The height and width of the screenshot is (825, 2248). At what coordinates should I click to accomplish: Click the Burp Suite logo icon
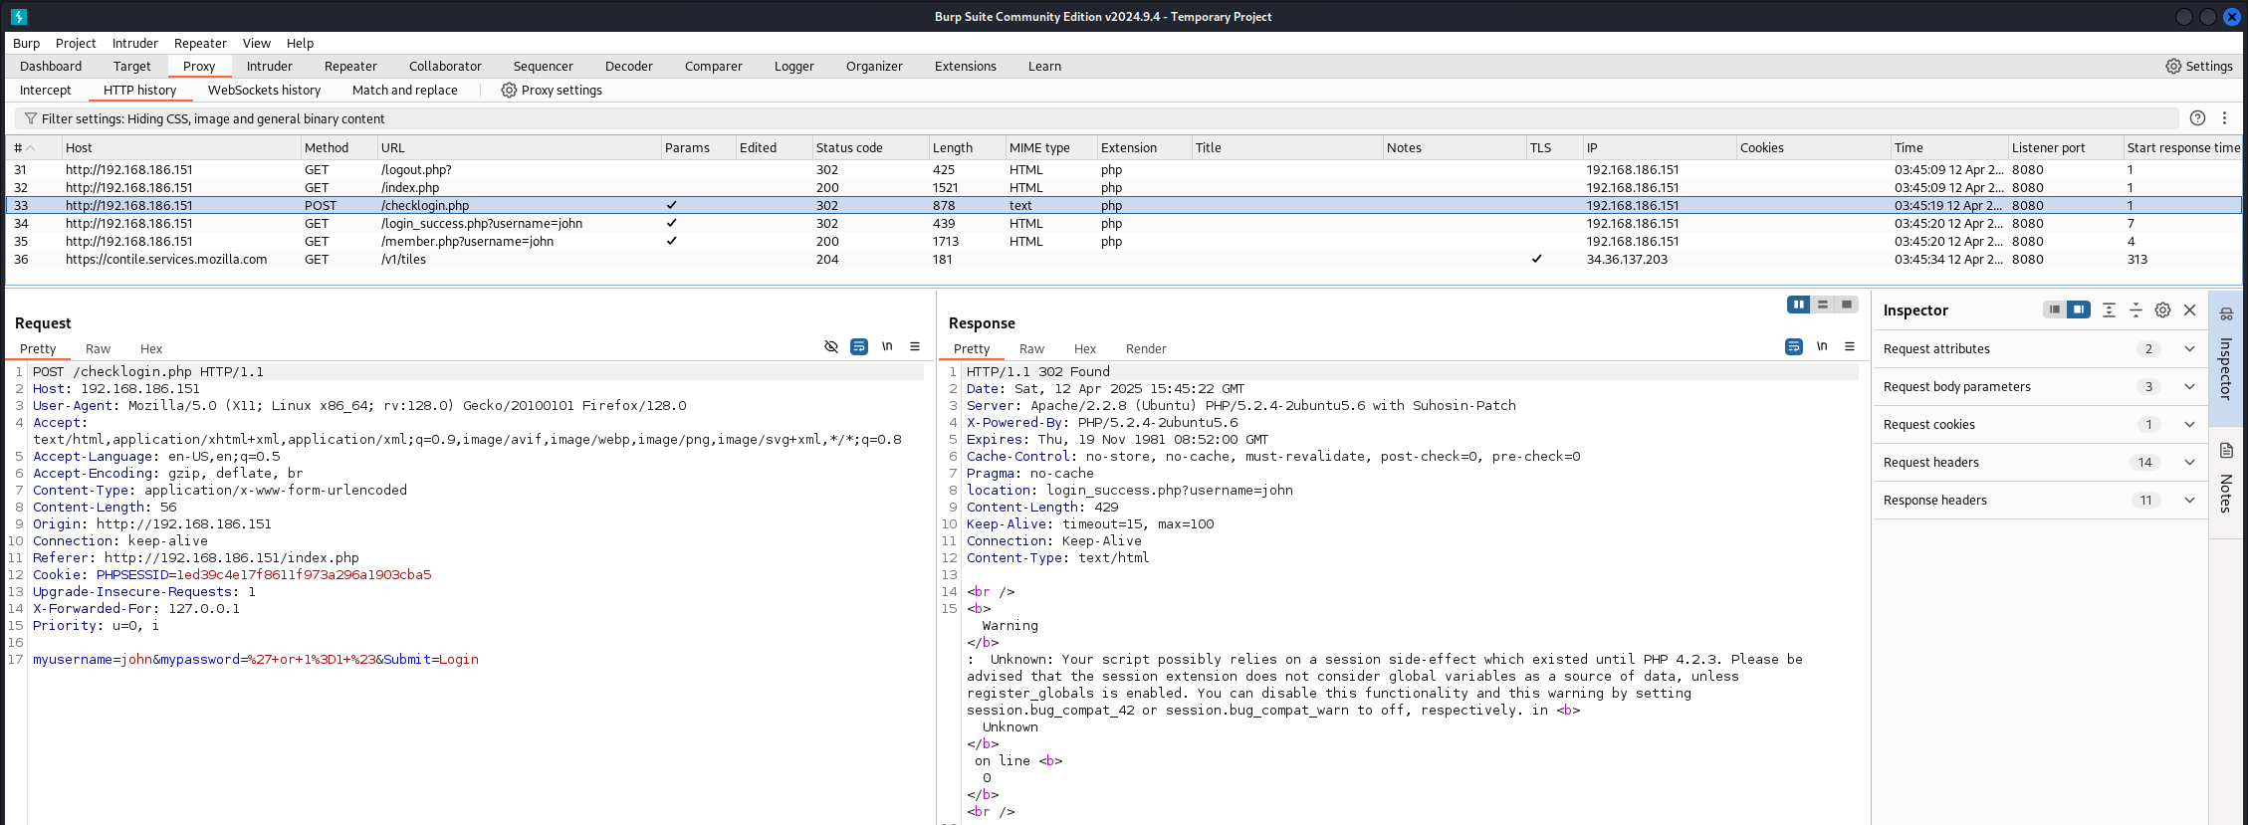19,16
